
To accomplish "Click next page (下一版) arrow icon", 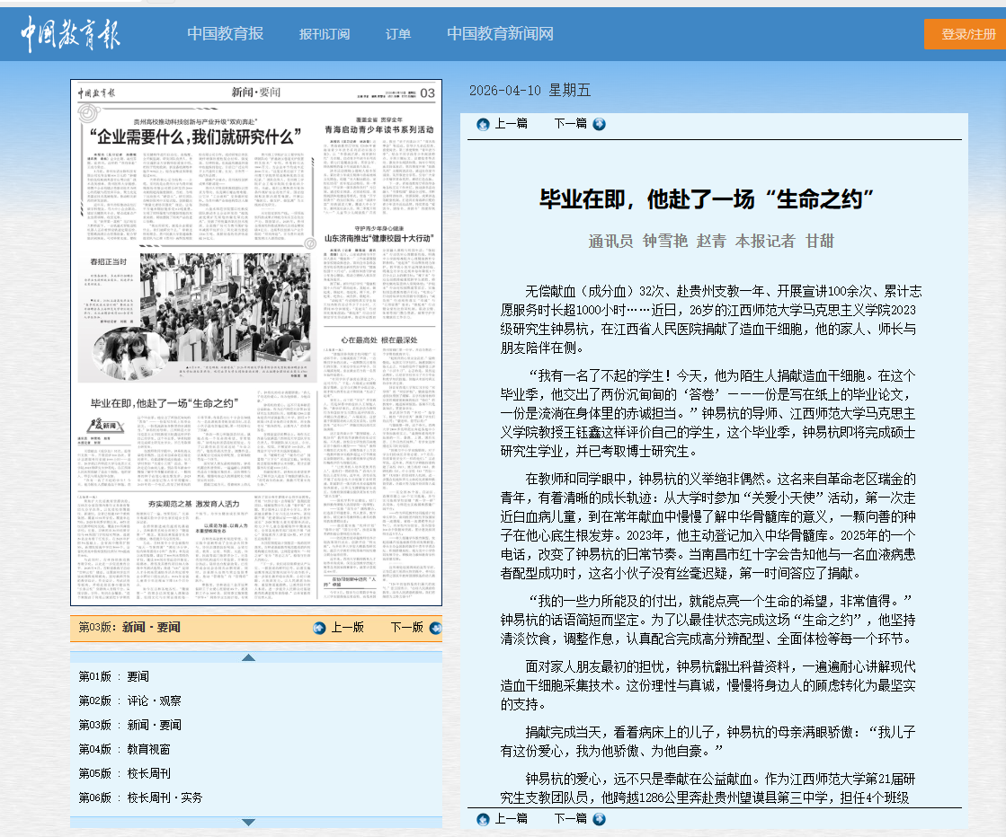I will pyautogui.click(x=435, y=628).
